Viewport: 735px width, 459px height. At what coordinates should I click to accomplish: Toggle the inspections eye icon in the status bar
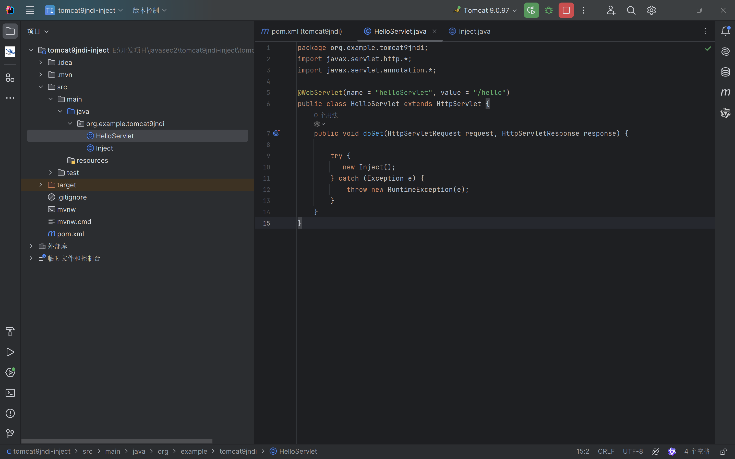click(655, 451)
